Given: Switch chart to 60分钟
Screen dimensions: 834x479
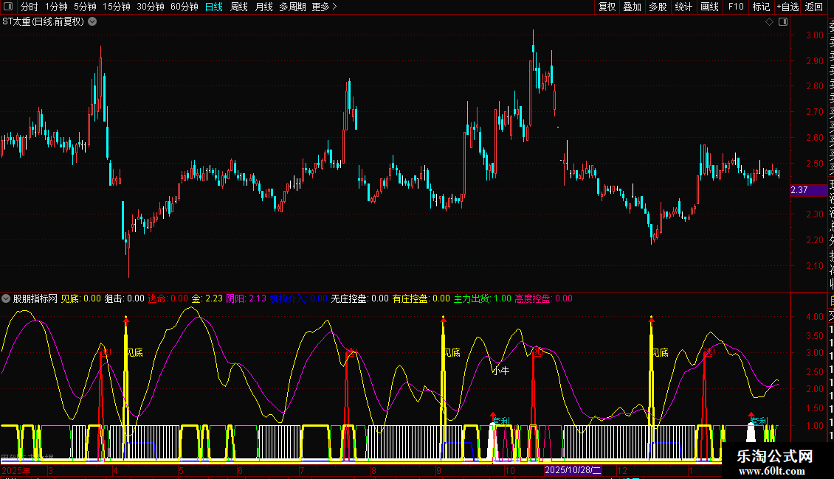Looking at the screenshot, I should [x=185, y=7].
